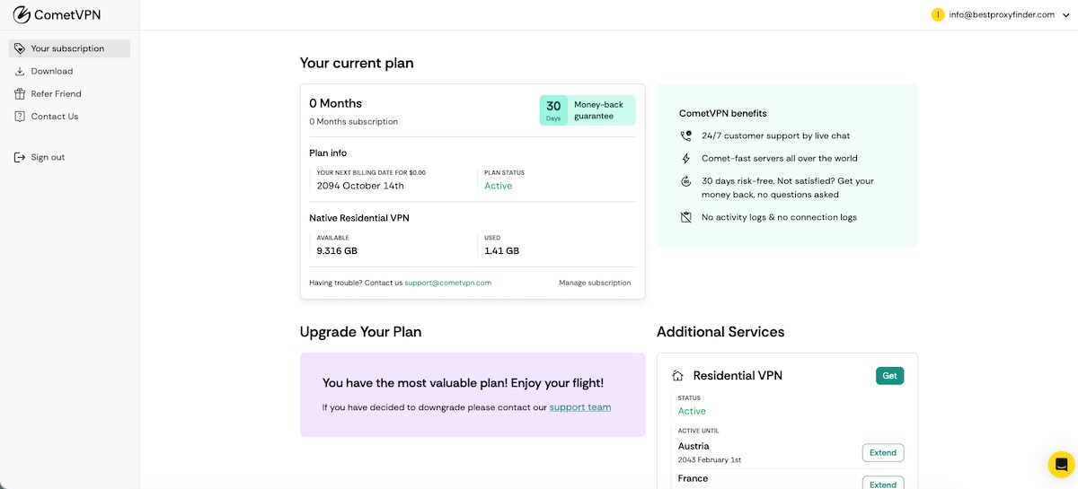
Task: Click the Your subscription tag icon
Action: [x=20, y=48]
